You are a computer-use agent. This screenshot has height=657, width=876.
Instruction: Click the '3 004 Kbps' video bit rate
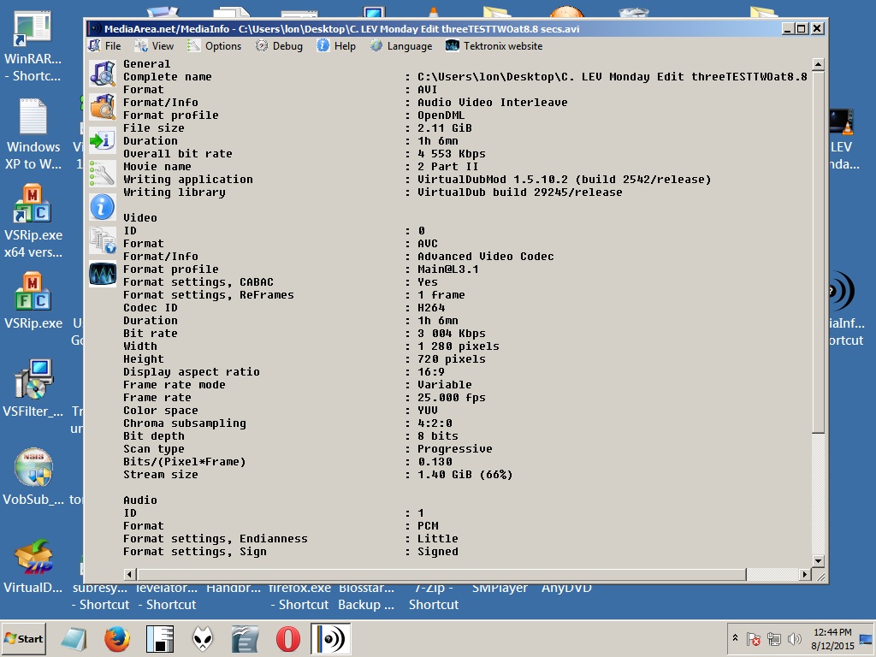[x=452, y=334]
